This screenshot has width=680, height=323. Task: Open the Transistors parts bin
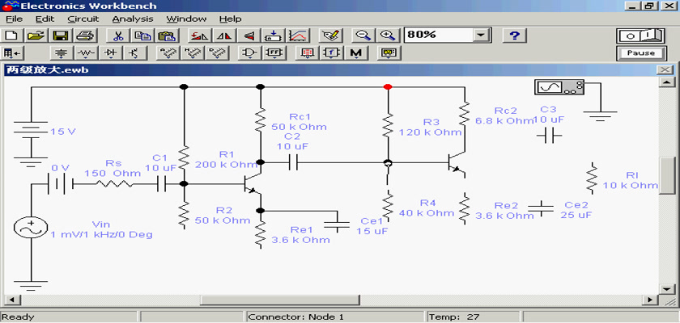(x=135, y=53)
